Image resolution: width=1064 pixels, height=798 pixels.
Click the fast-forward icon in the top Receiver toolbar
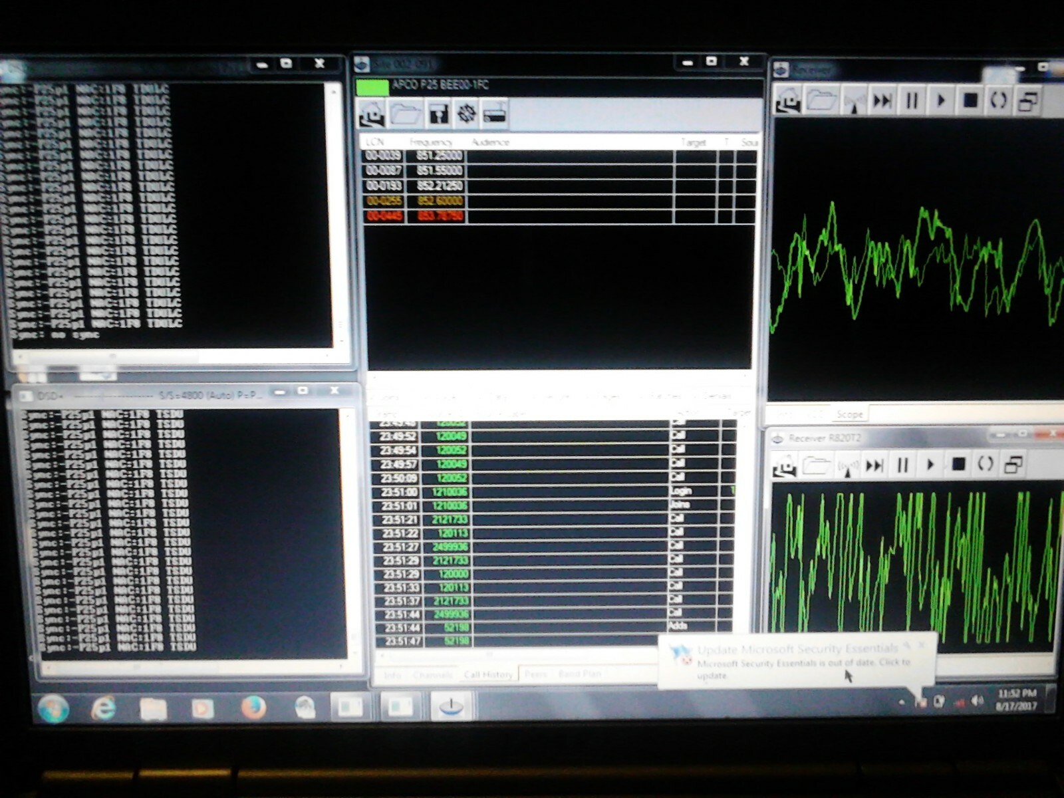pos(882,101)
